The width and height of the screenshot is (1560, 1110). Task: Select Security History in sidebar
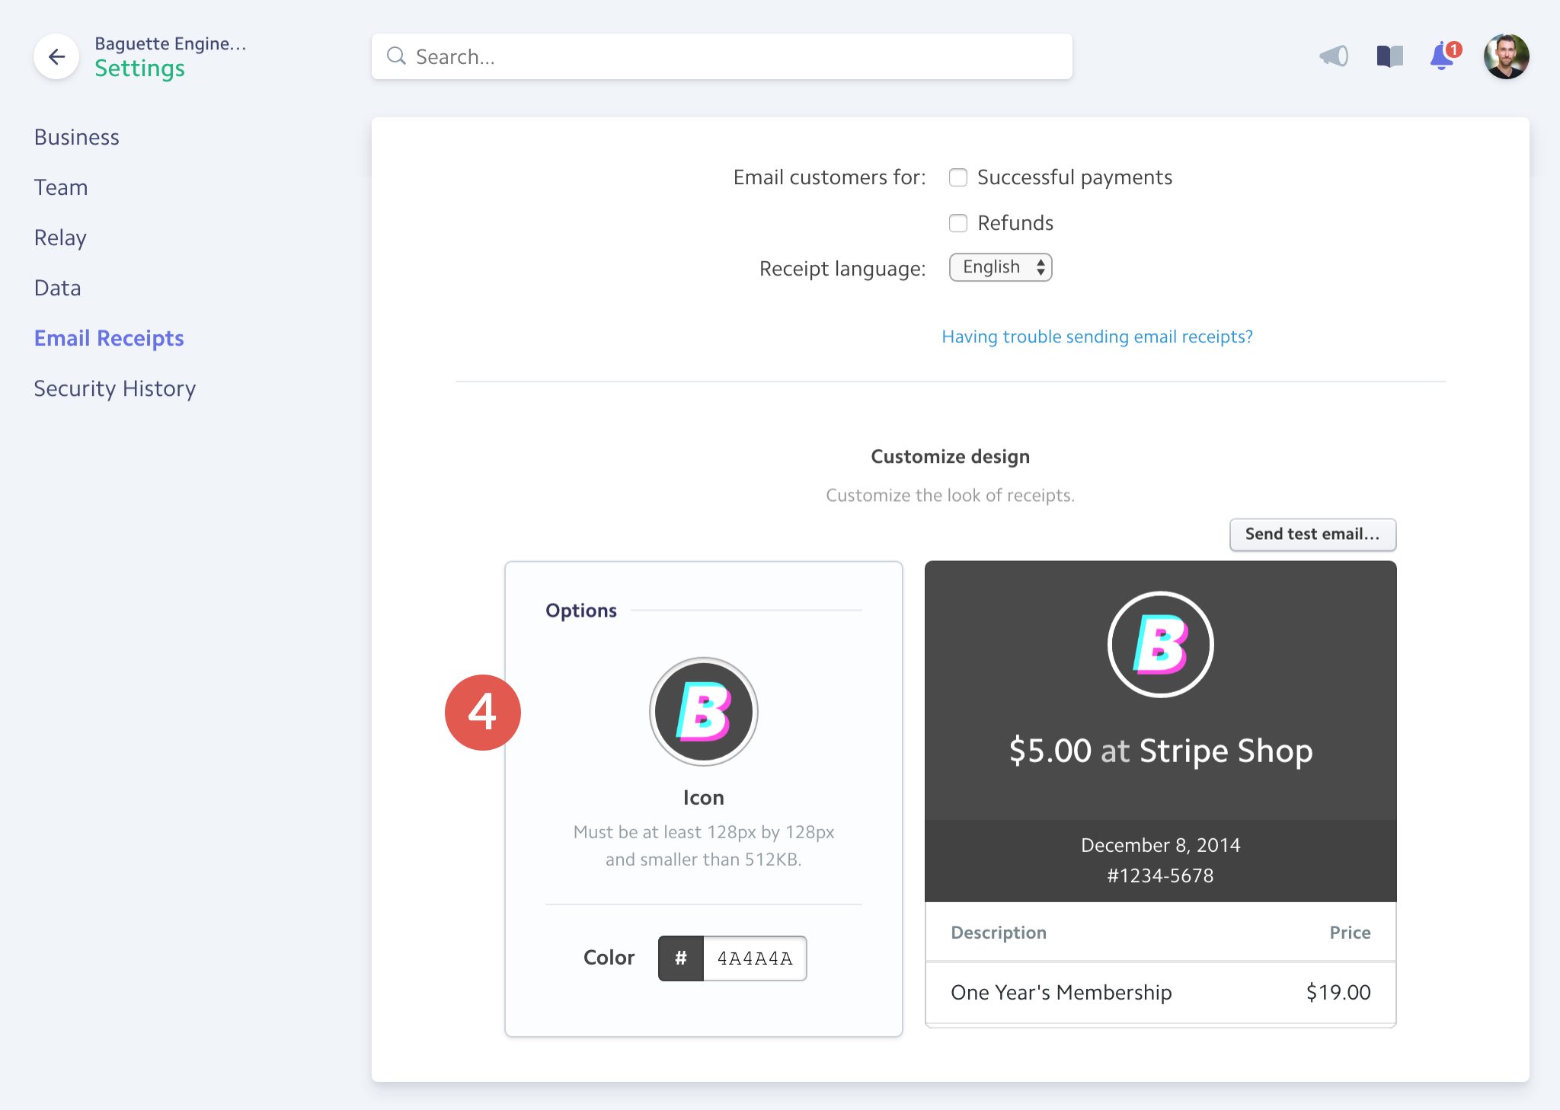click(115, 388)
